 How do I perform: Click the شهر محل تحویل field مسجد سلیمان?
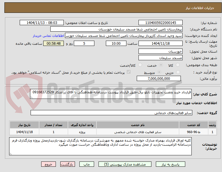[161, 58]
